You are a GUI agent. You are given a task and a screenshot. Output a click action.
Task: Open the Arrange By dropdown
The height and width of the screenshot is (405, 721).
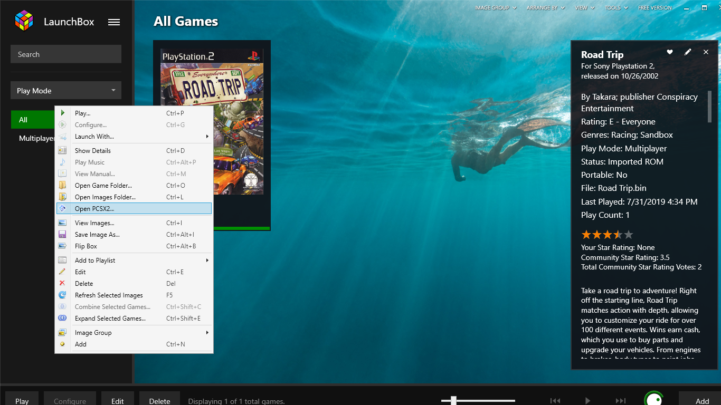click(x=545, y=8)
